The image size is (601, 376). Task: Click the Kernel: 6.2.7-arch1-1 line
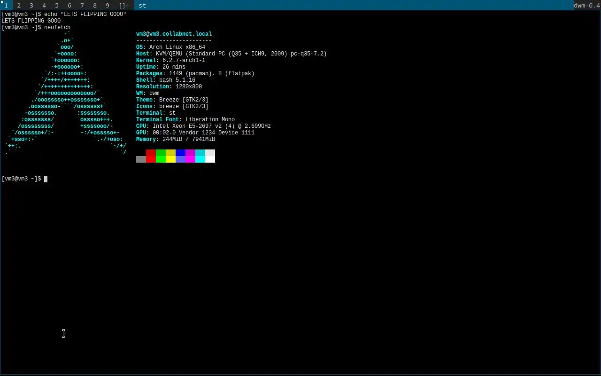170,60
